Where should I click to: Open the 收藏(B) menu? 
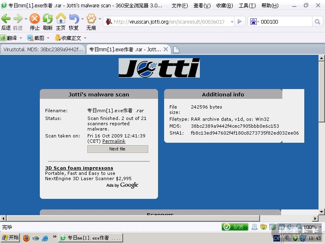(x=225, y=6)
